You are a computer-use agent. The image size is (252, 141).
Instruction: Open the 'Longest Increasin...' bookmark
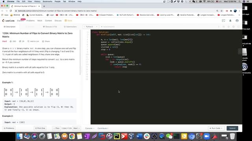click(x=206, y=15)
